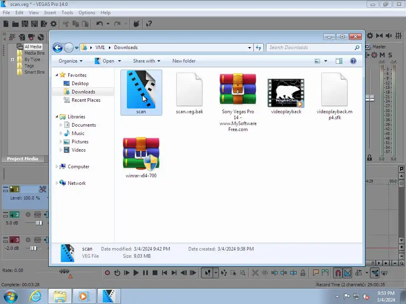
Task: Click the Save As second disk icon
Action: coord(34,24)
